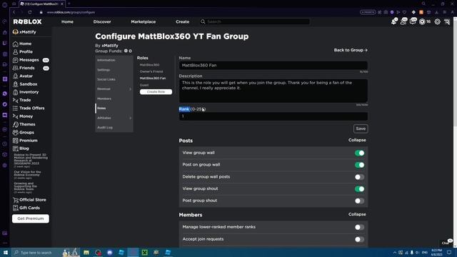Open Information configure tab
Screen dimensions: 457x257
click(x=106, y=60)
